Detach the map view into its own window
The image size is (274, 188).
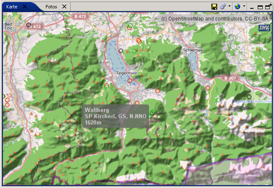tap(268, 7)
